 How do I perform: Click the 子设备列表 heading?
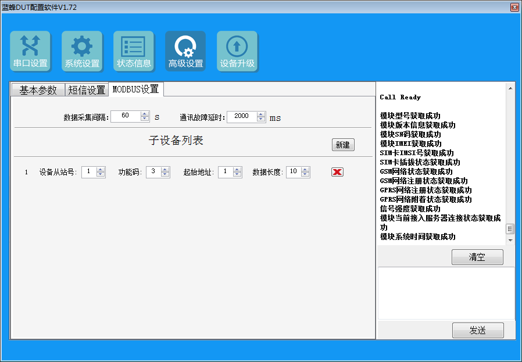(176, 141)
